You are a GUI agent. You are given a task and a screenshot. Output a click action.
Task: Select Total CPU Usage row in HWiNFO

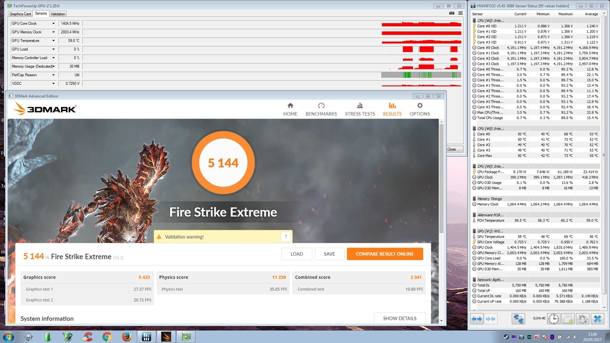[x=536, y=118]
